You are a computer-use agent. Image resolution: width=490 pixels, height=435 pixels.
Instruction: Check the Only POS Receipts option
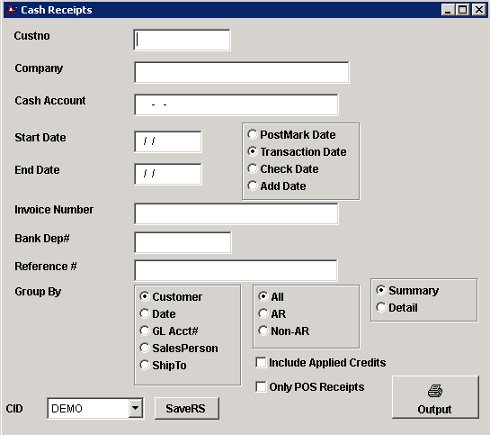261,386
